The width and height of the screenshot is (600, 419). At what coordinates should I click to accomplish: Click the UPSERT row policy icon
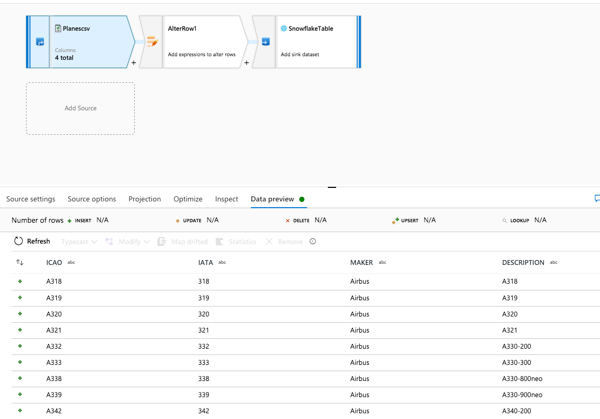pyautogui.click(x=394, y=220)
